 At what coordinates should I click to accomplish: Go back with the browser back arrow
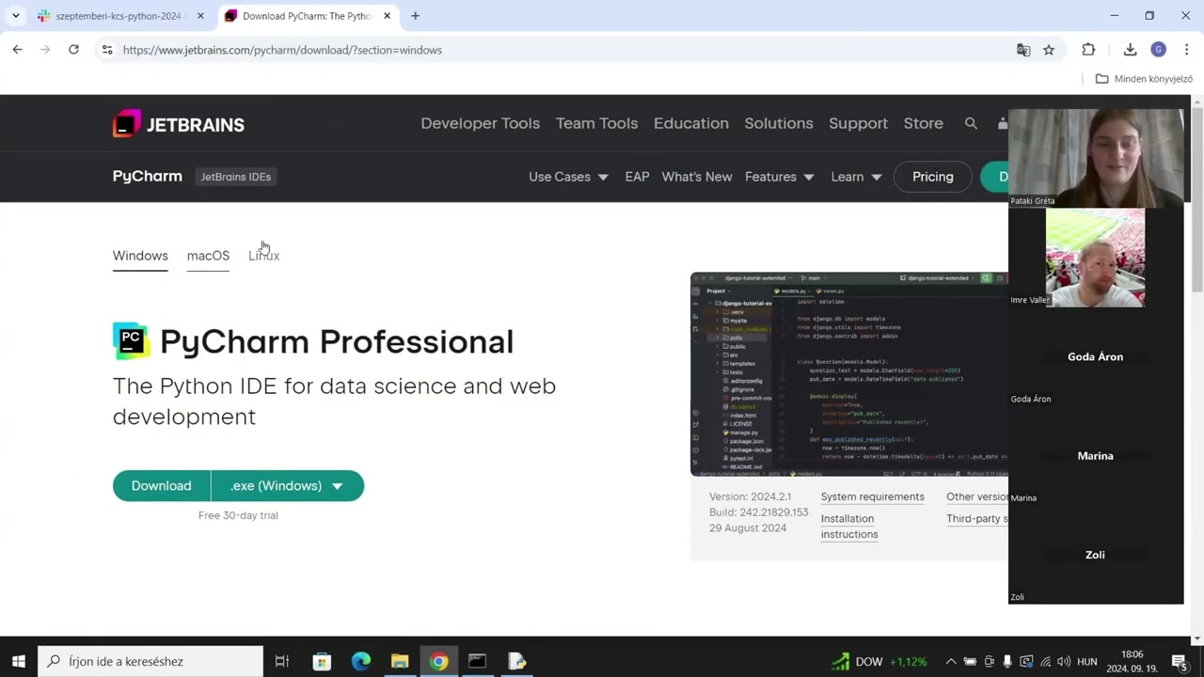(17, 50)
